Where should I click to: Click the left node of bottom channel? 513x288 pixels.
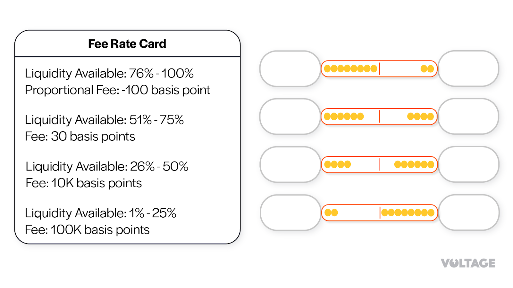pyautogui.click(x=291, y=212)
